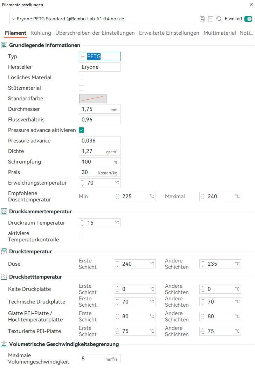
Task: Open the Typ PETG dropdown
Action: coord(100,56)
